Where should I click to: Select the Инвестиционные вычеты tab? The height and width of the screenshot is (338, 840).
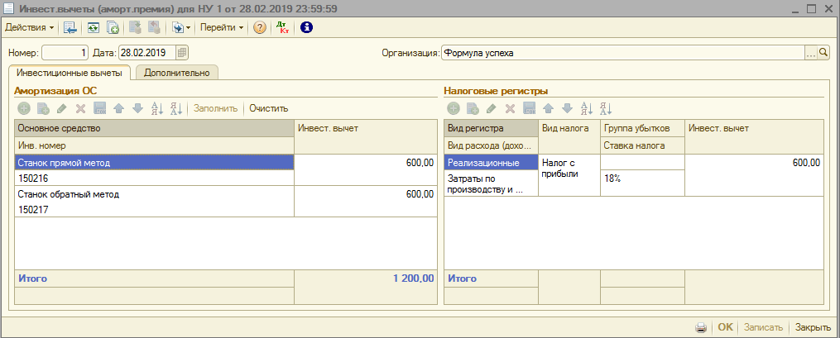tap(70, 73)
